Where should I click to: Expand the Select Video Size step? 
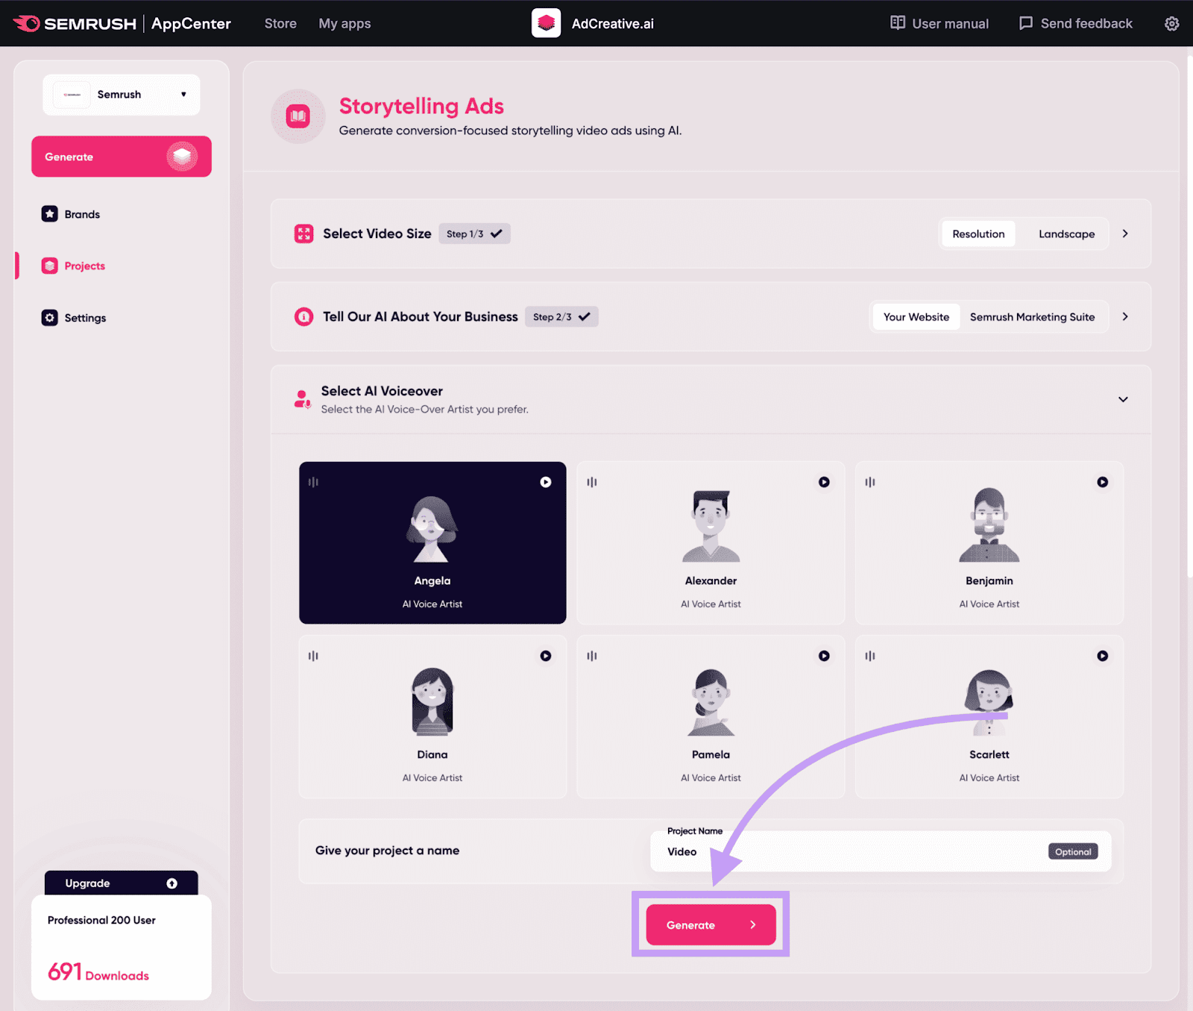pos(1124,234)
